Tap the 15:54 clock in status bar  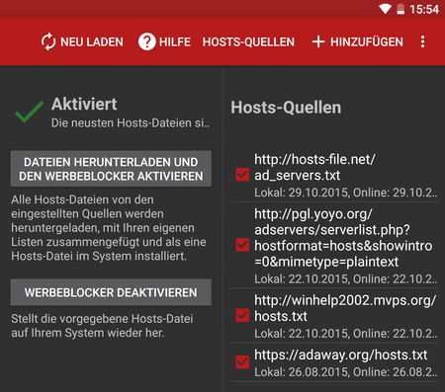(x=424, y=9)
